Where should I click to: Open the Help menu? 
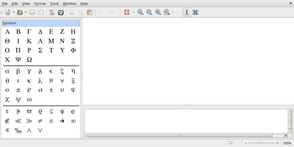pyautogui.click(x=84, y=3)
